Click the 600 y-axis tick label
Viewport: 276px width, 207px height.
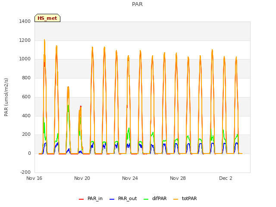tap(26, 97)
